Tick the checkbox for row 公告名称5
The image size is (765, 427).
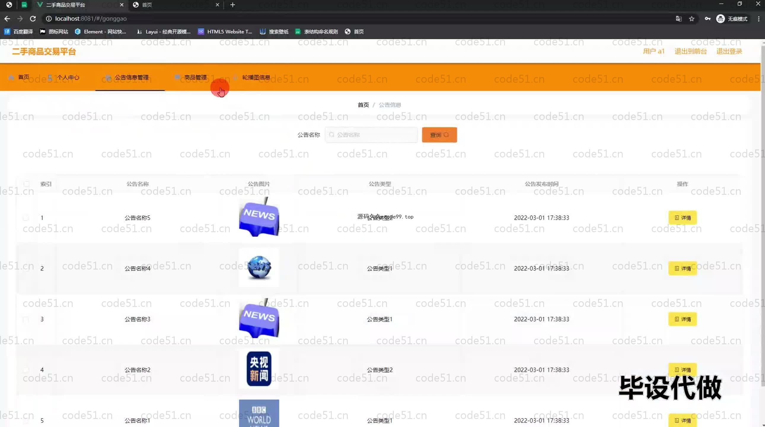point(26,218)
